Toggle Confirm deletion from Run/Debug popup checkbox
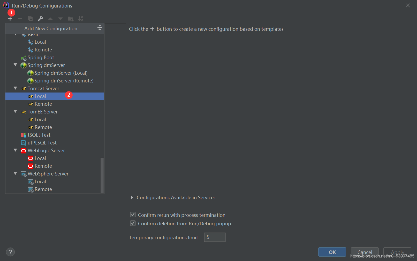Image resolution: width=417 pixels, height=261 pixels. [133, 223]
